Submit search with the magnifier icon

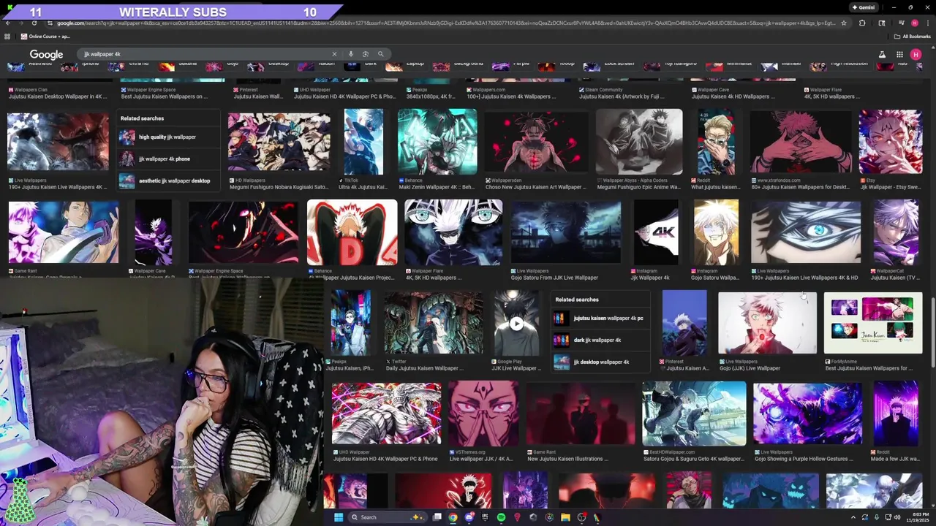point(380,54)
